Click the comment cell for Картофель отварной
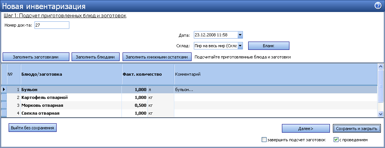385x148 pixels. [x=276, y=97]
